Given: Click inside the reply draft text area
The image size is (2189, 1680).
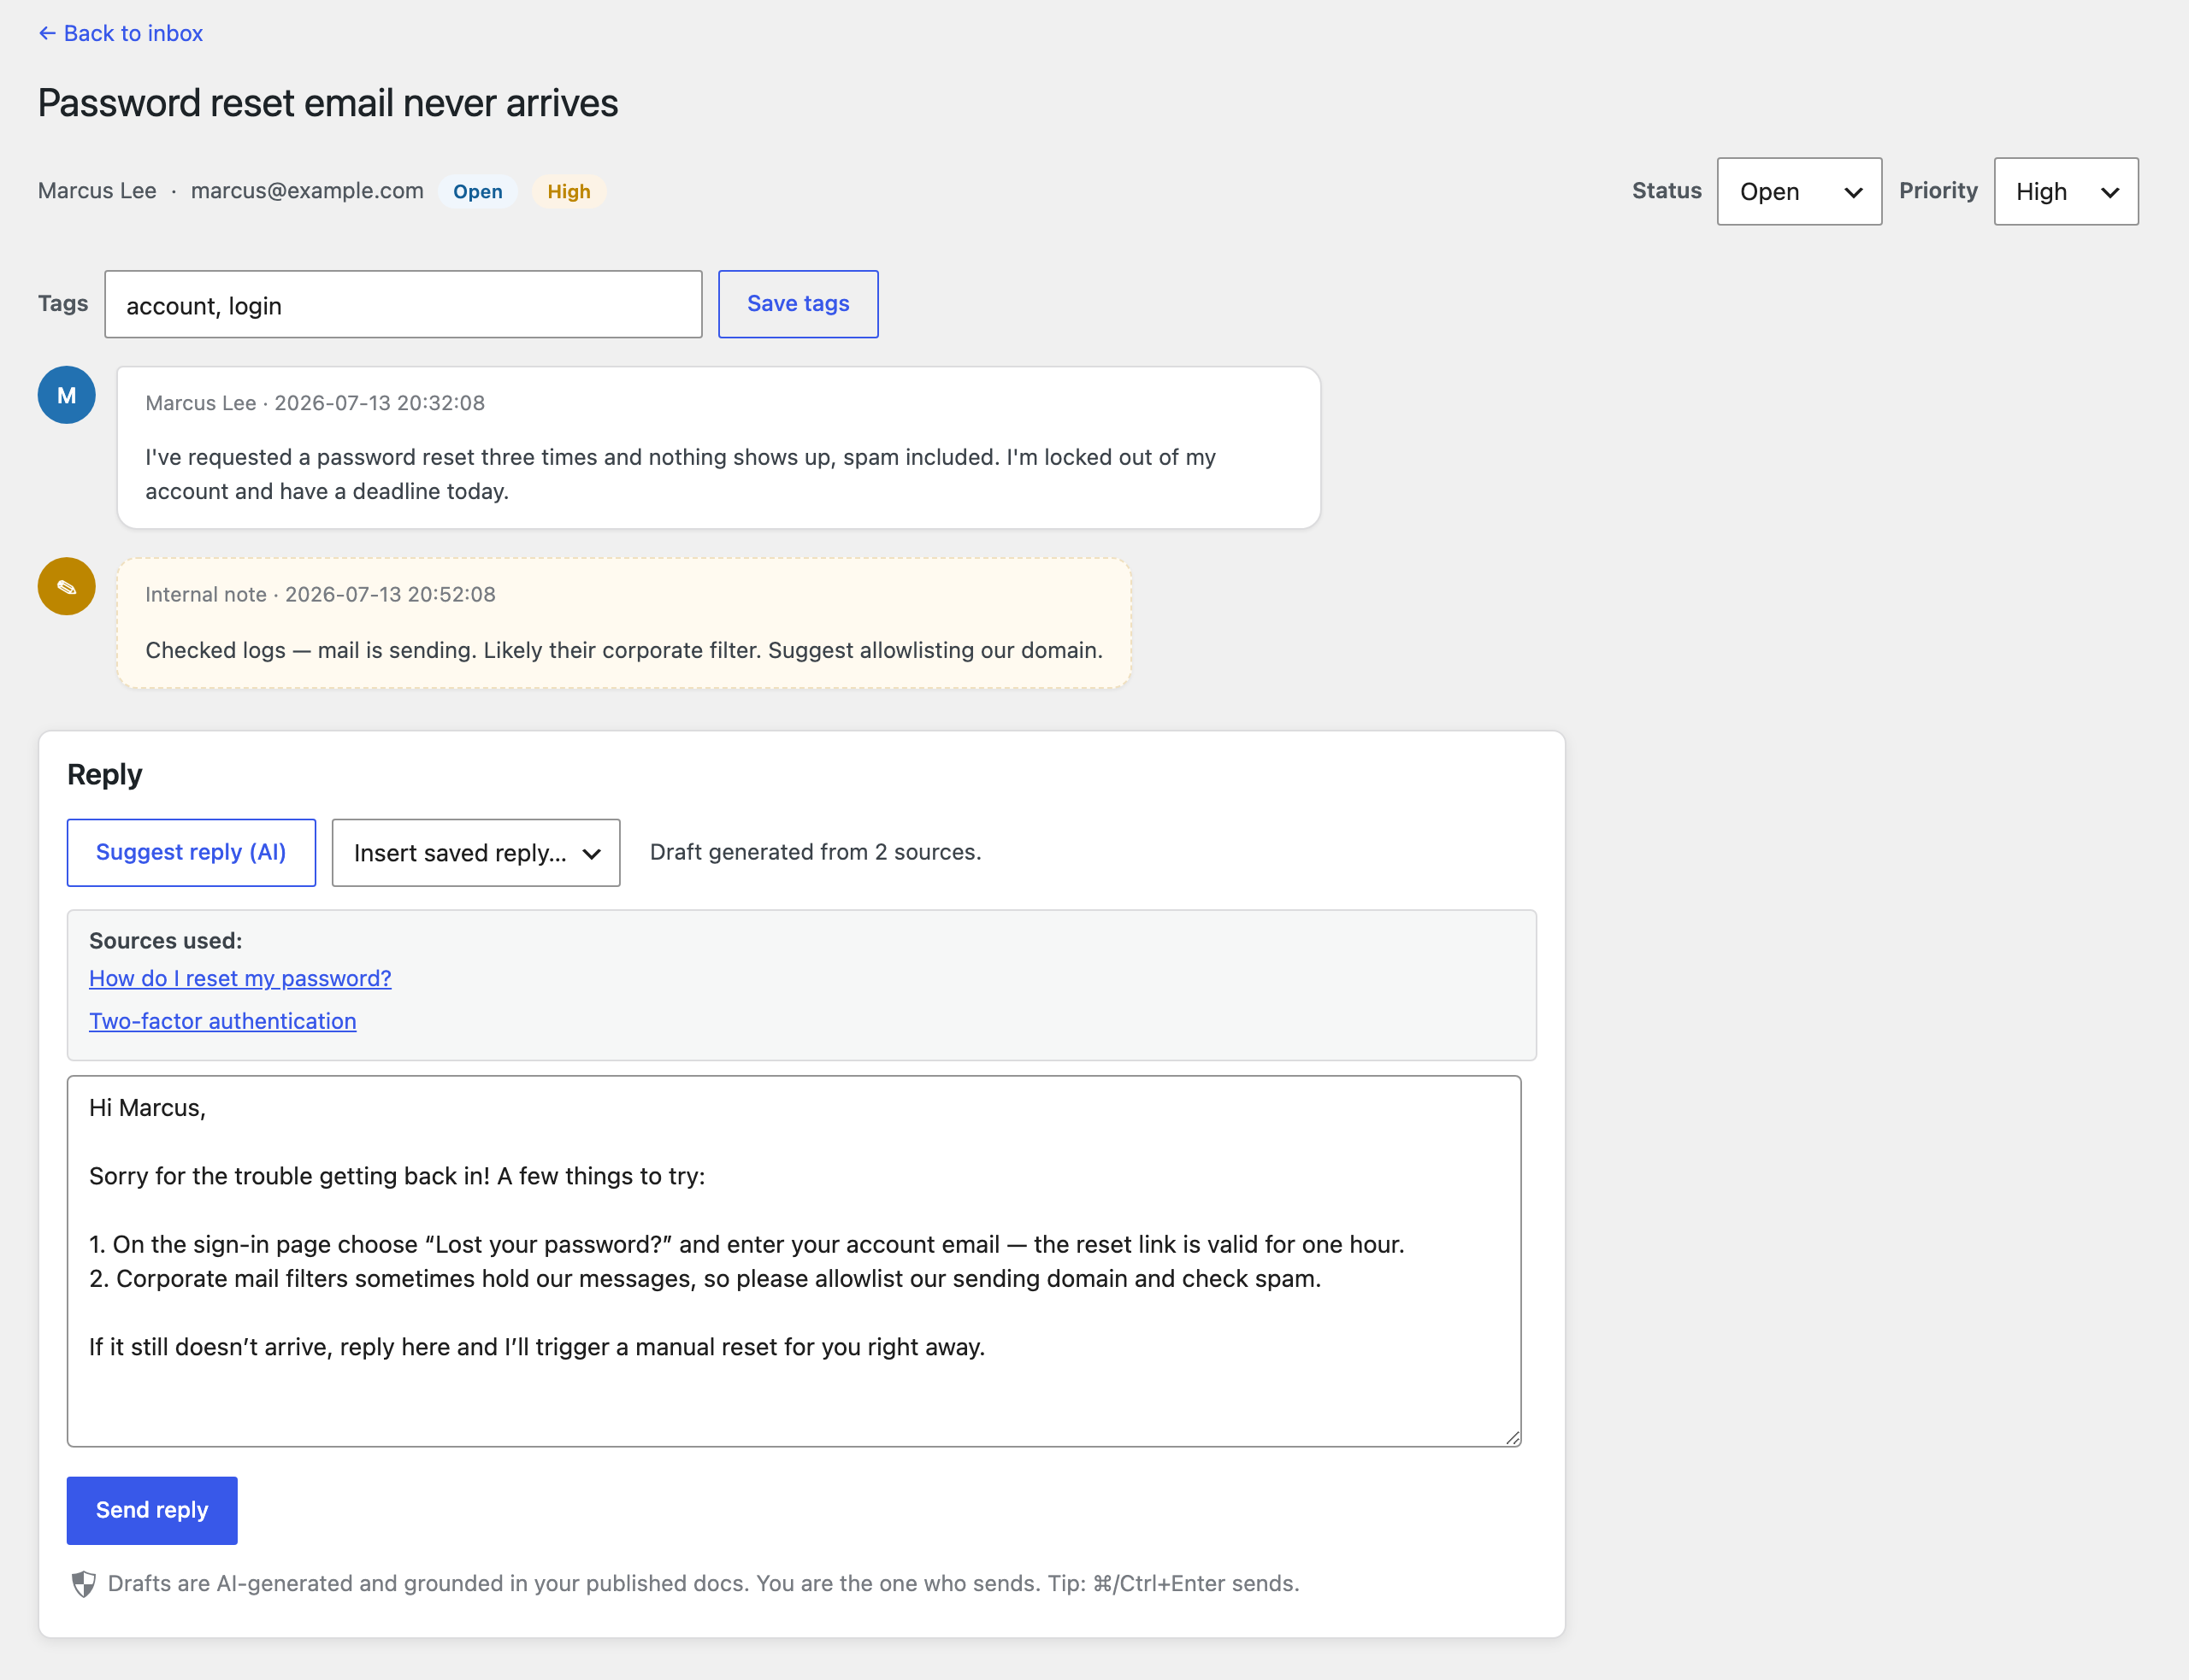Looking at the screenshot, I should (794, 1261).
